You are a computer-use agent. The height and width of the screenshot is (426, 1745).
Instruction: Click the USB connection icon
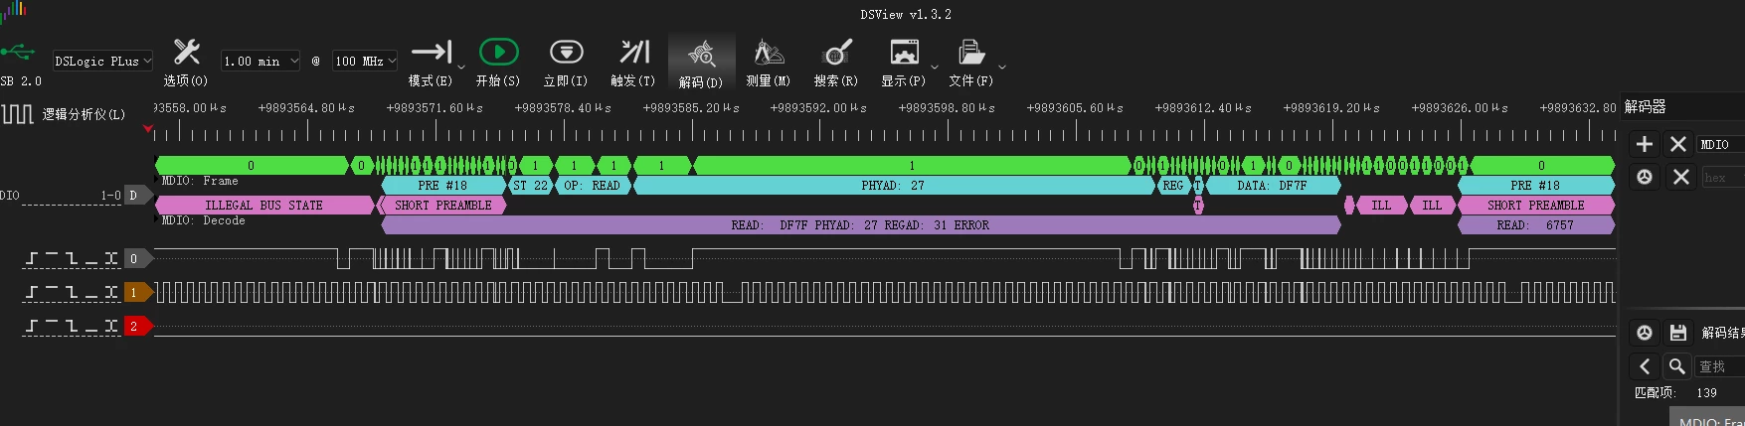[x=18, y=52]
